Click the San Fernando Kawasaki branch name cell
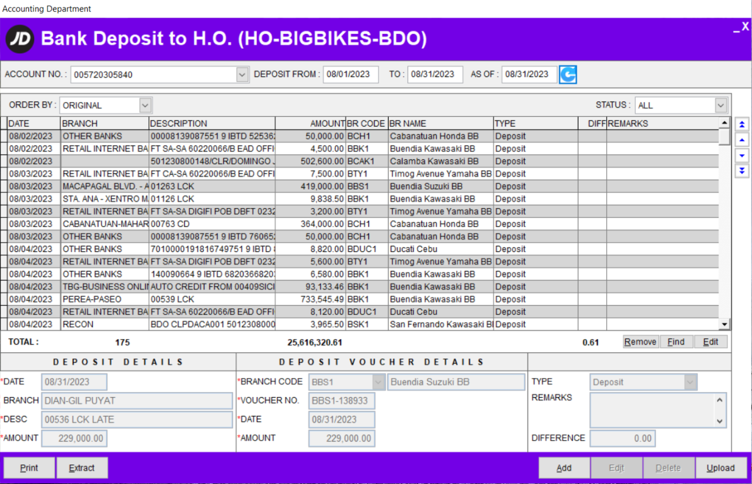The width and height of the screenshot is (752, 484). [x=440, y=325]
